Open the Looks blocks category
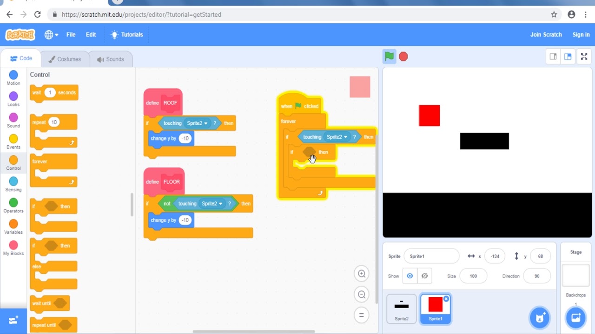595x334 pixels. (x=13, y=99)
